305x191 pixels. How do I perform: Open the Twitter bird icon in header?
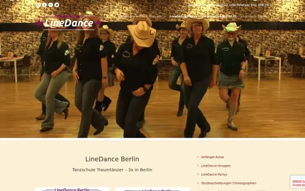pyautogui.click(x=57, y=5)
